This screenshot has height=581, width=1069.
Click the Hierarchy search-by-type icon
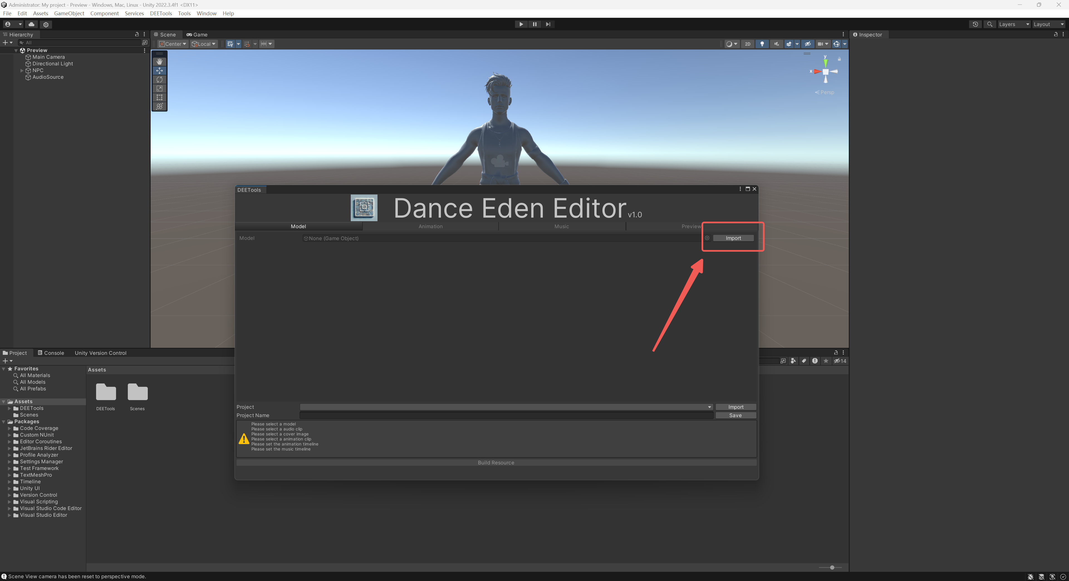tap(144, 43)
